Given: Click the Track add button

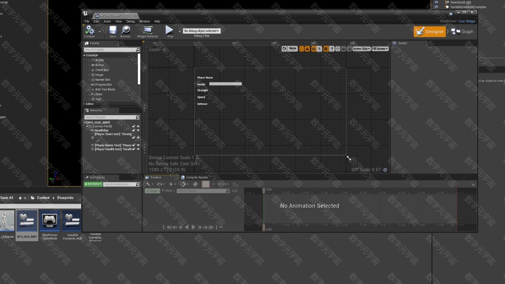Looking at the screenshot, I should tap(152, 191).
